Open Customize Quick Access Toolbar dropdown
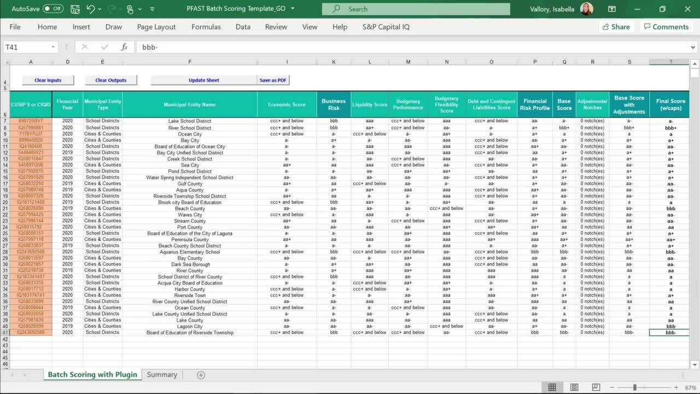The height and width of the screenshot is (394, 700). pos(152,9)
